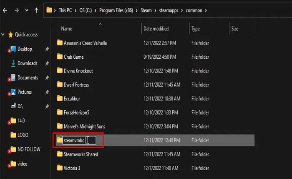The width and height of the screenshot is (292, 179).
Task: Select the Divine Knockout folder icon
Action: click(60, 70)
